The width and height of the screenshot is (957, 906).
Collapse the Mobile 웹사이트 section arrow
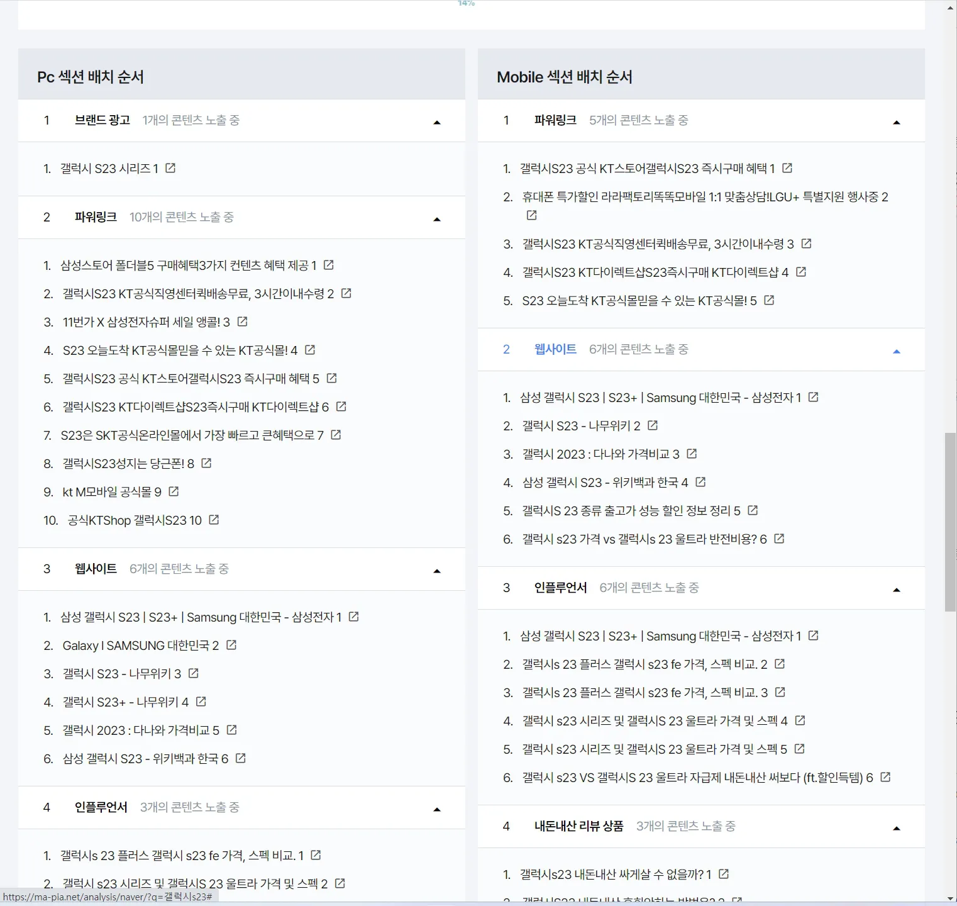(x=897, y=351)
